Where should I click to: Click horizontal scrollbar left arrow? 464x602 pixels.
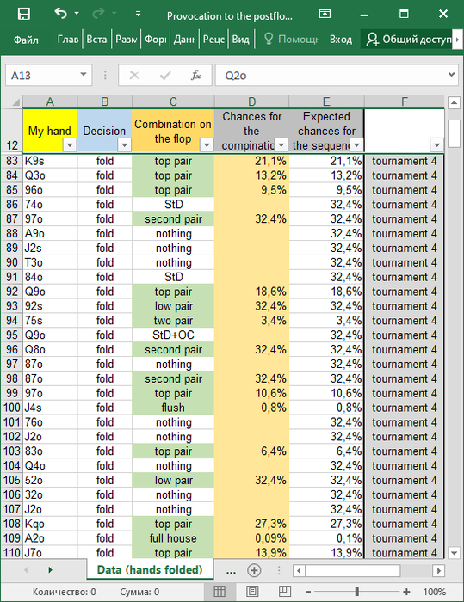point(299,570)
